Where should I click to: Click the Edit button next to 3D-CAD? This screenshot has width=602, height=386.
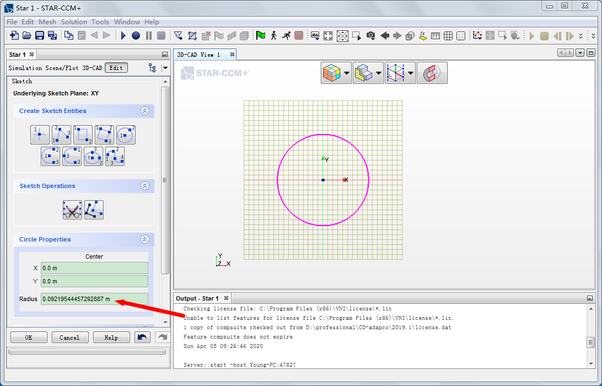click(x=116, y=68)
